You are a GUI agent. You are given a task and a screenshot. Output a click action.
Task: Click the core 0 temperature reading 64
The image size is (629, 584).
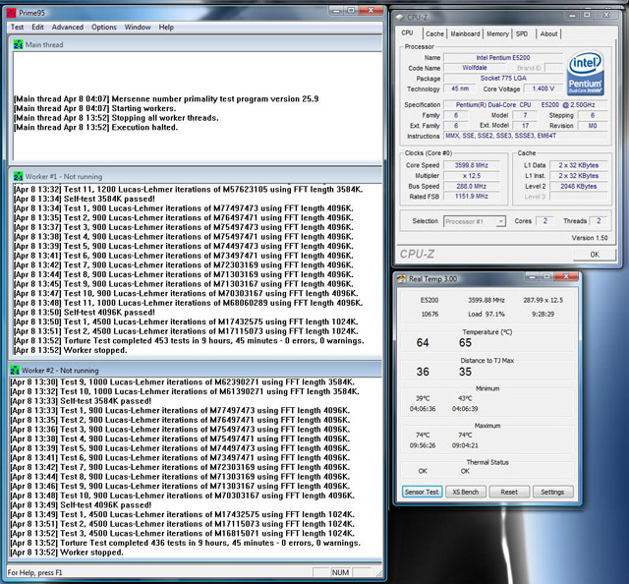tap(423, 343)
